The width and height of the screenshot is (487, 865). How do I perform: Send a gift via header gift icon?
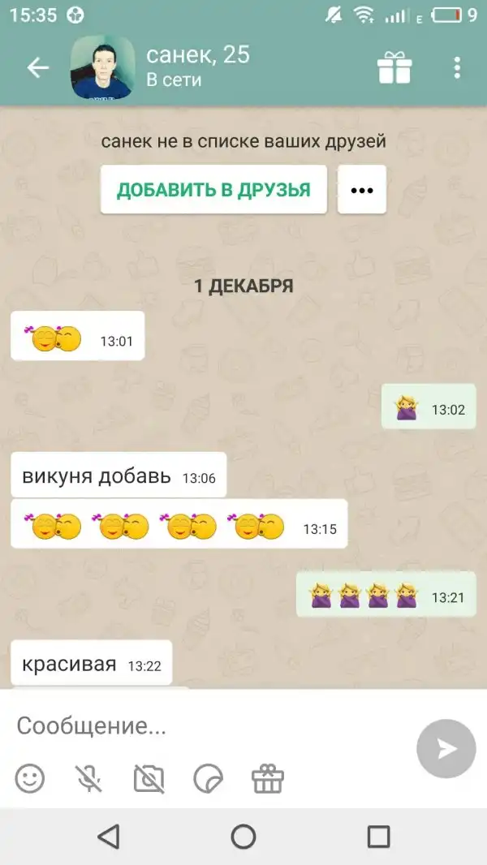pos(394,68)
